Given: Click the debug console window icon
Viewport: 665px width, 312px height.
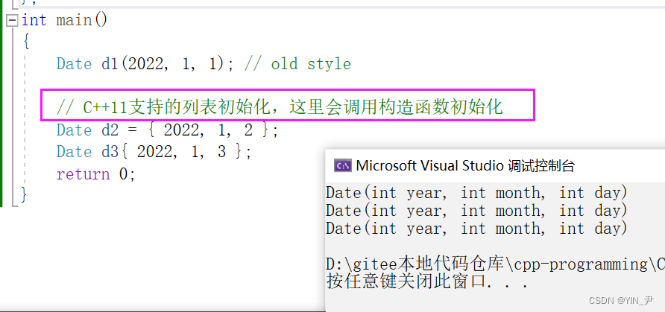Looking at the screenshot, I should (x=342, y=165).
